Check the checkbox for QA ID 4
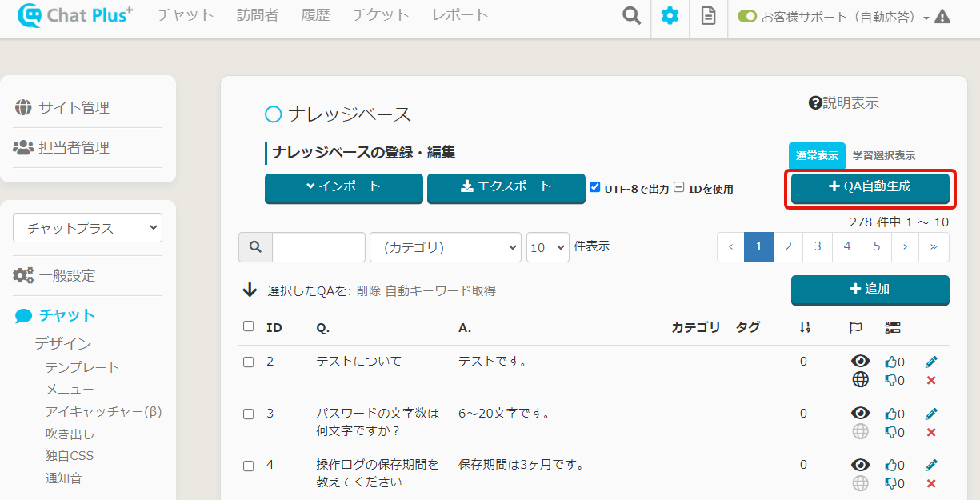The height and width of the screenshot is (500, 980). click(x=248, y=466)
